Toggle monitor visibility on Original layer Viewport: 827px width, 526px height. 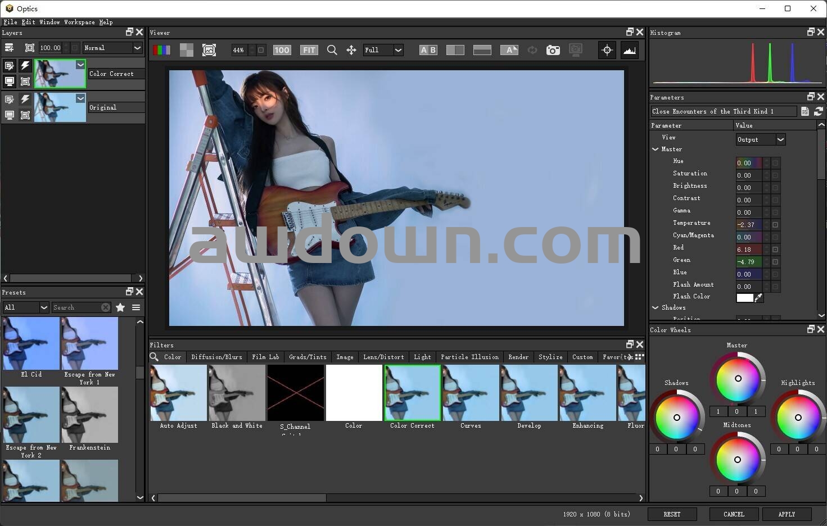point(10,115)
